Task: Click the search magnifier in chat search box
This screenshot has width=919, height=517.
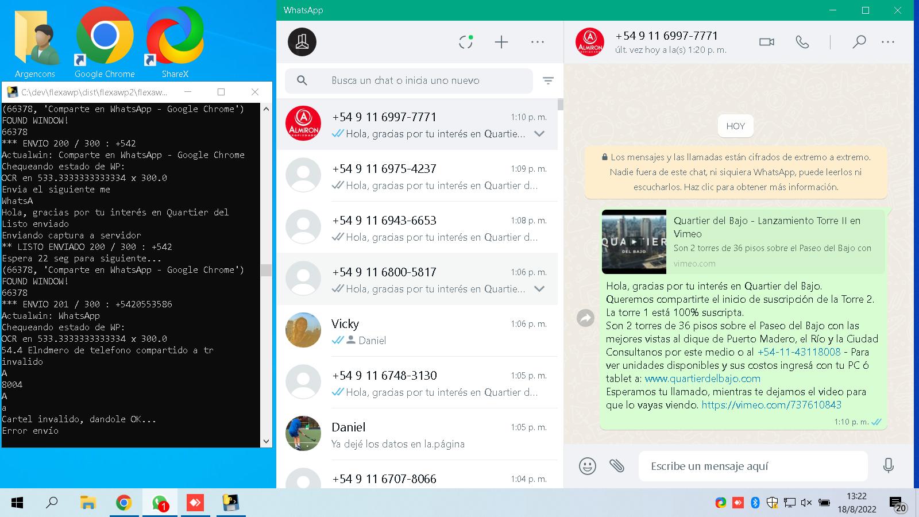Action: coord(302,80)
